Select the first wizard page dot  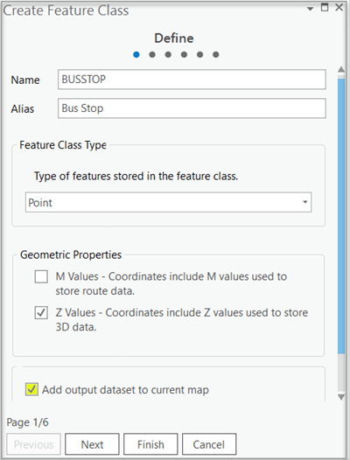136,54
